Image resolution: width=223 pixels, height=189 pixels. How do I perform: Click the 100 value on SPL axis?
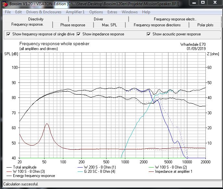click(x=15, y=68)
